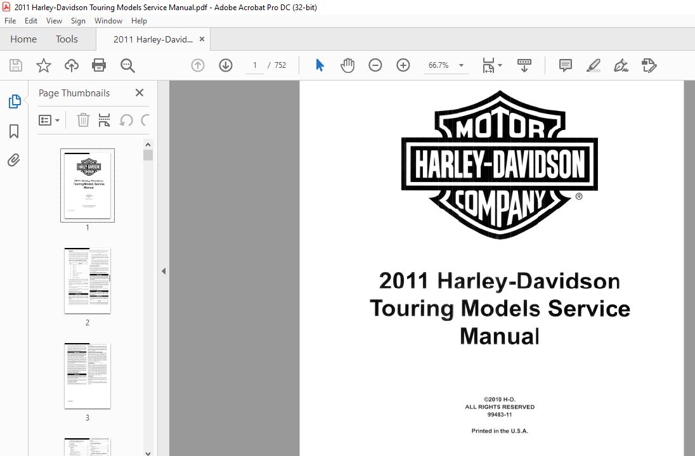Select the 2011 Harley-David... document tab
695x456 pixels.
tap(152, 39)
